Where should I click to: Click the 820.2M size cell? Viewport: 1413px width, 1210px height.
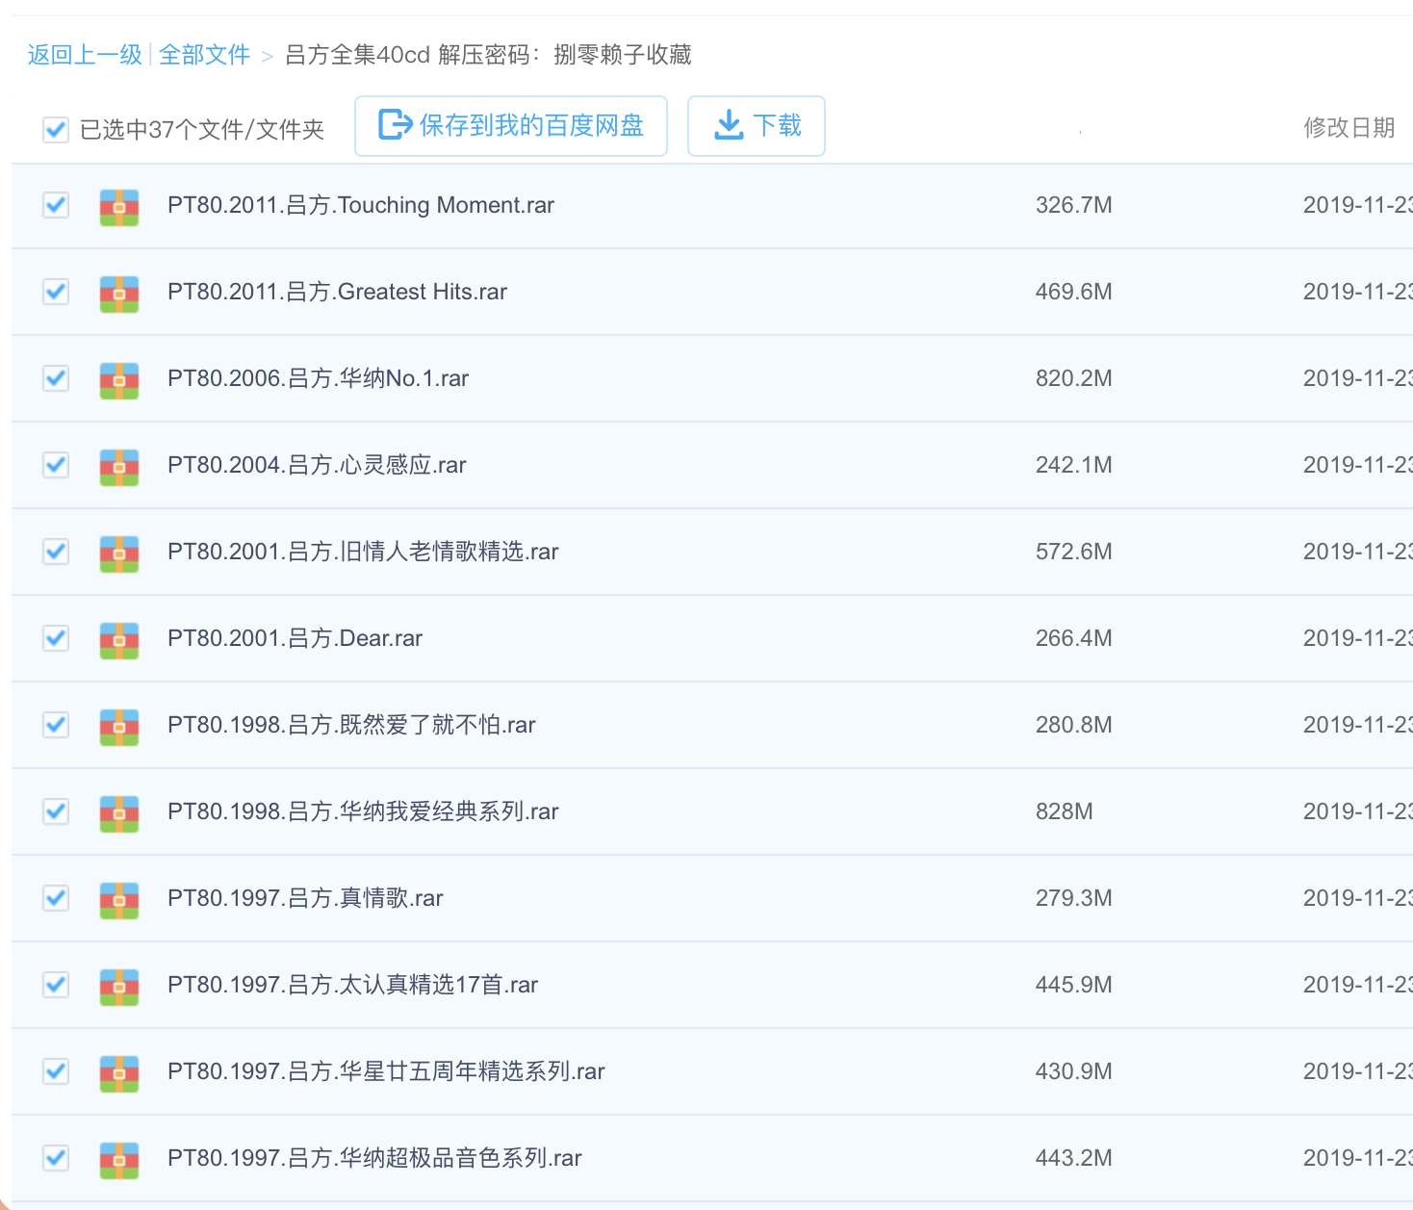pyautogui.click(x=1073, y=378)
